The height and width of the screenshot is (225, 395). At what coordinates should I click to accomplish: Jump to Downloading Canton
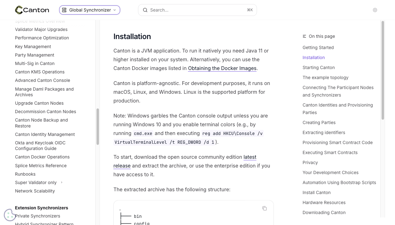coord(324,212)
